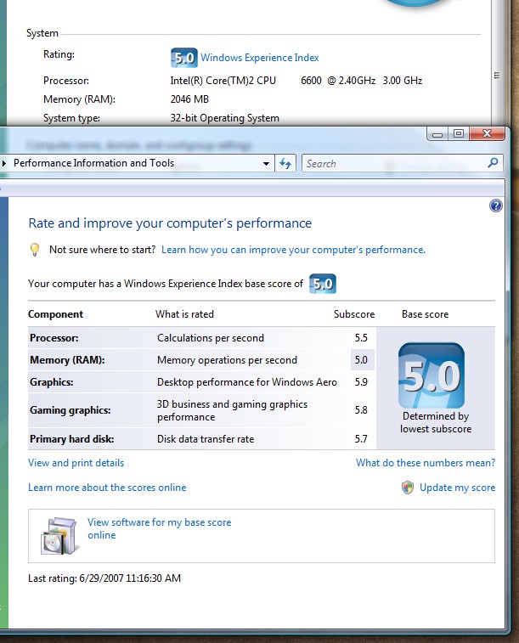Click the scrollbar grip in System window
Image resolution: width=519 pixels, height=643 pixels.
(x=497, y=76)
